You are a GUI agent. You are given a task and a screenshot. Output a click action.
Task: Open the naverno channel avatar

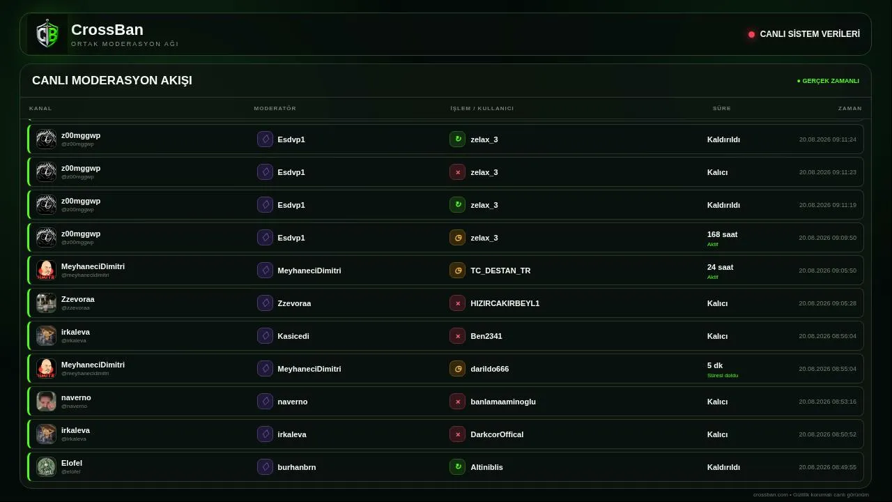46,402
